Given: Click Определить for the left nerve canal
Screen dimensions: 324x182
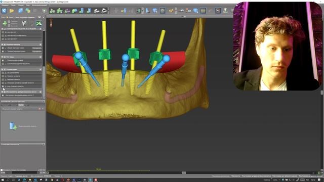Looking at the screenshot, I should (37, 48).
